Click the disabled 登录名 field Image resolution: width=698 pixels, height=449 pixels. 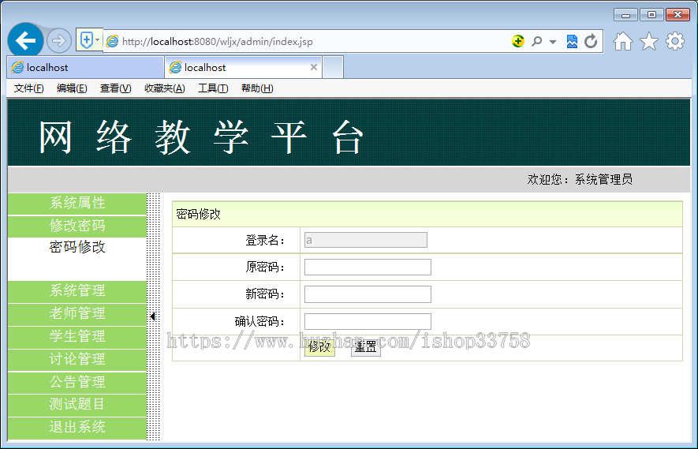coord(365,240)
